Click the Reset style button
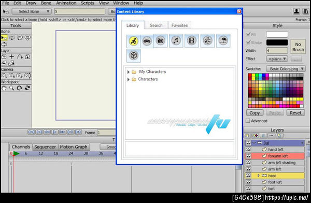The height and width of the screenshot is (203, 311). pos(295,113)
